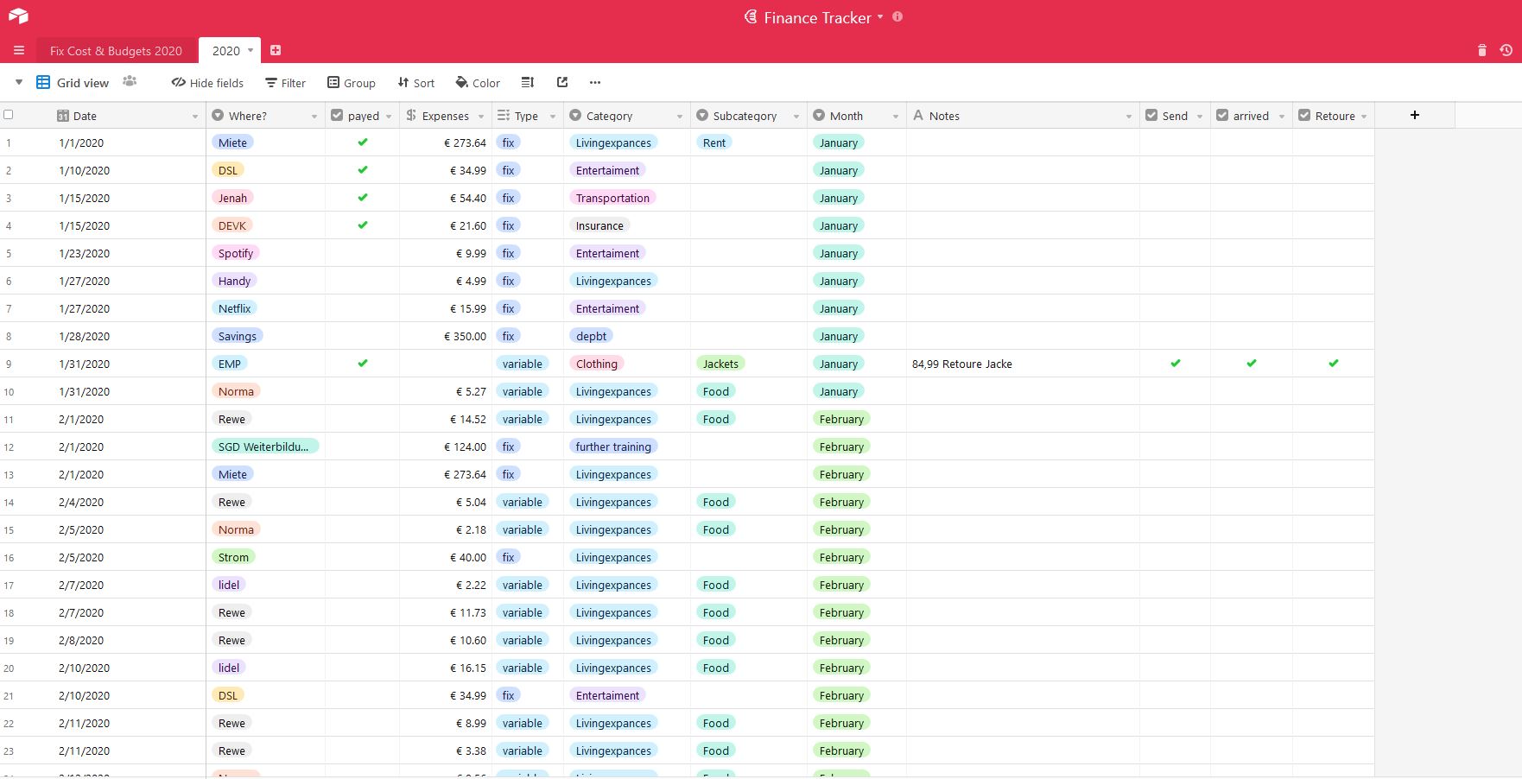Viewport: 1522px width, 779px height.
Task: Open the trash bin icon
Action: coord(1481,51)
